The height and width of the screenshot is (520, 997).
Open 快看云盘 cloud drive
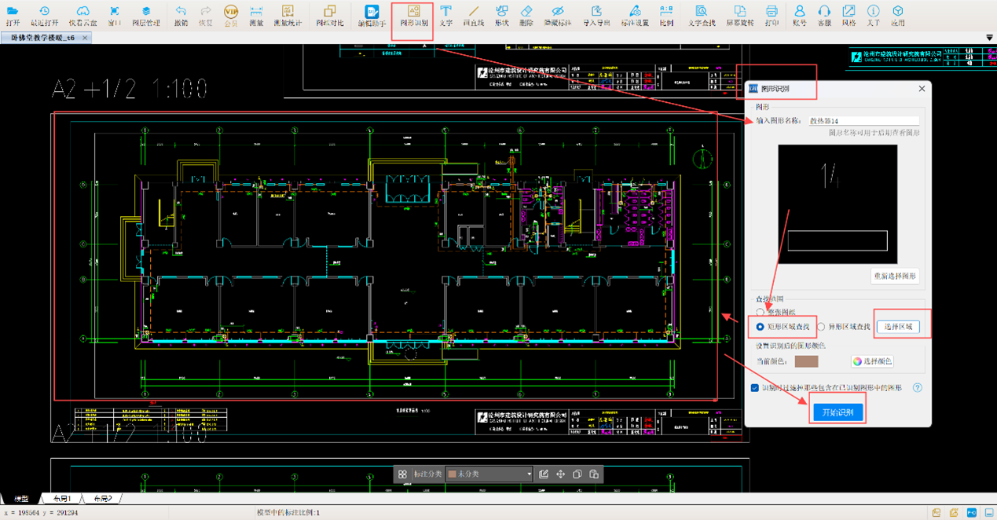tap(82, 14)
